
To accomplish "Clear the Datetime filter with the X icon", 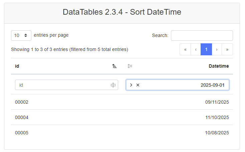I will [x=138, y=85].
